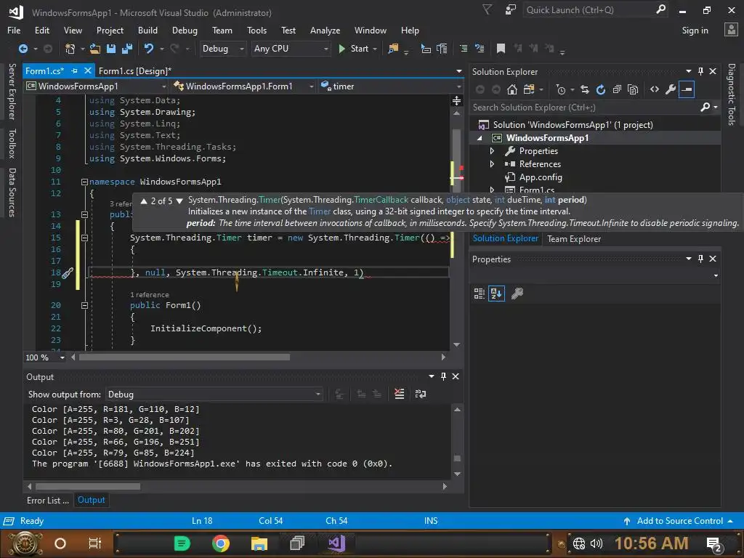
Task: Open Properties wrench icon in Solution Explorer toolbar
Action: [671, 89]
